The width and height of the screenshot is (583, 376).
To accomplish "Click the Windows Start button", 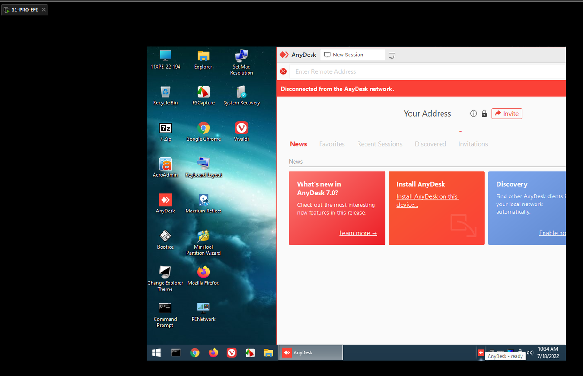I will [156, 352].
